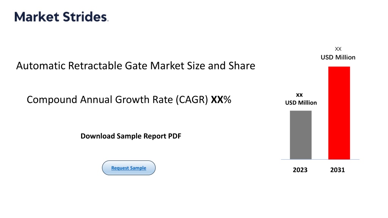
Task: Click the word Strides in the logo
Action: [x=85, y=17]
